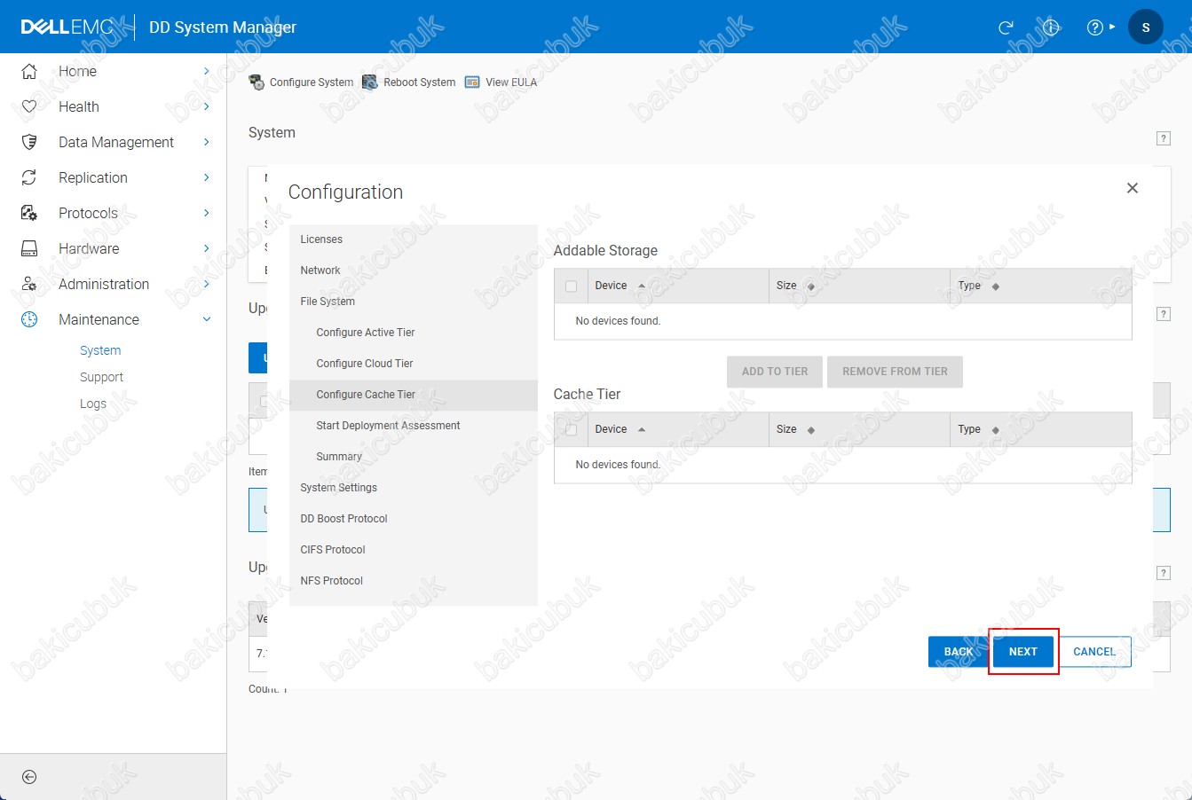Expand the Replication chevron
The width and height of the screenshot is (1192, 800).
pos(206,177)
